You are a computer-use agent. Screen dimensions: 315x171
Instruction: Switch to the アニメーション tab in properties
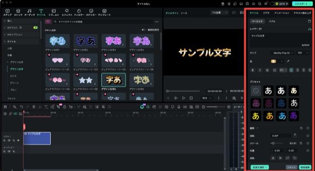click(x=282, y=13)
